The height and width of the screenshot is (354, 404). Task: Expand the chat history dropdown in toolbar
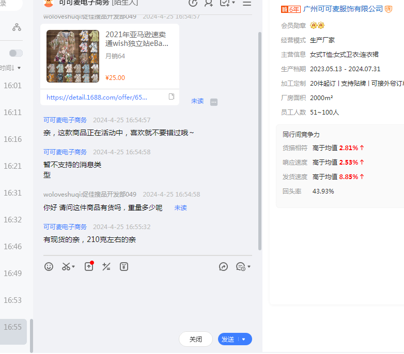(x=249, y=267)
